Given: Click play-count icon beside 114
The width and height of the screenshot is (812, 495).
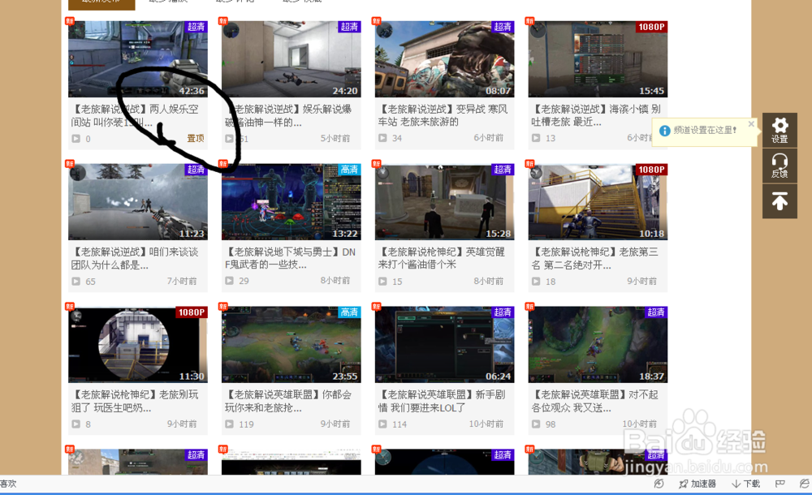Looking at the screenshot, I should click(382, 424).
